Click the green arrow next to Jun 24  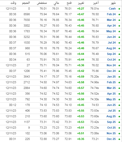[119, 37]
